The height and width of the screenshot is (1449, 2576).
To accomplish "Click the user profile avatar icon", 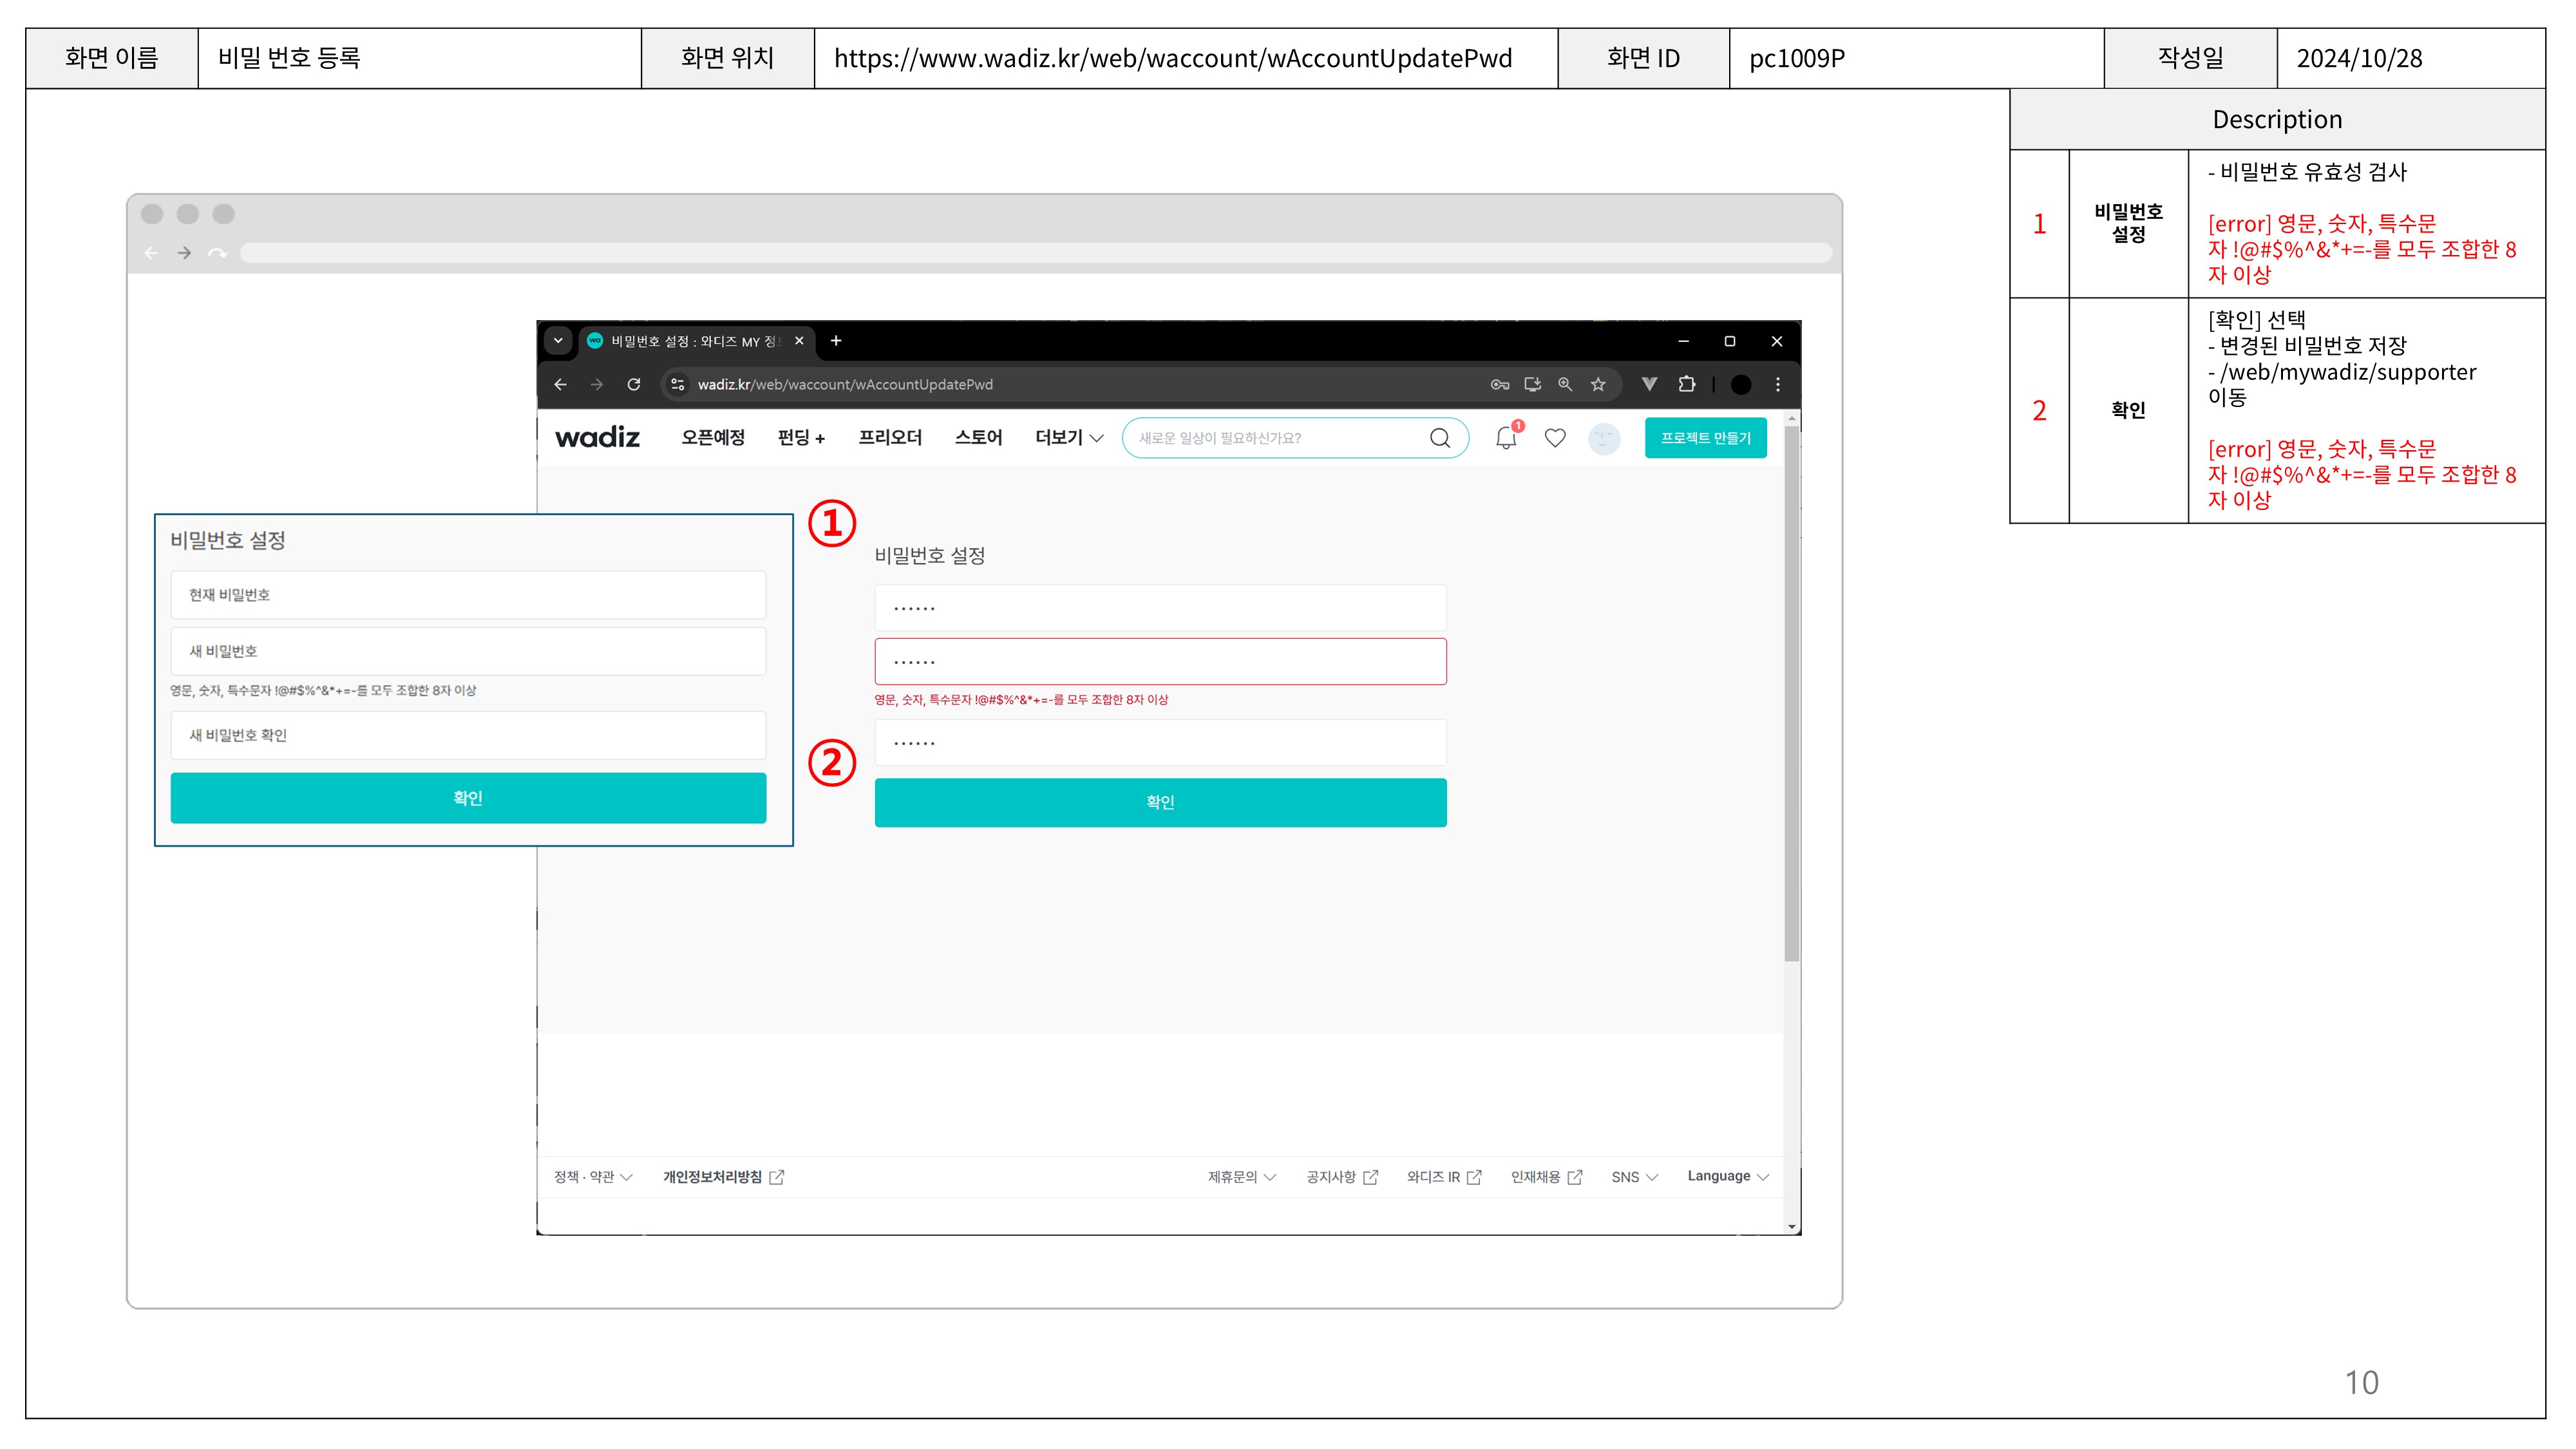I will click(1604, 438).
